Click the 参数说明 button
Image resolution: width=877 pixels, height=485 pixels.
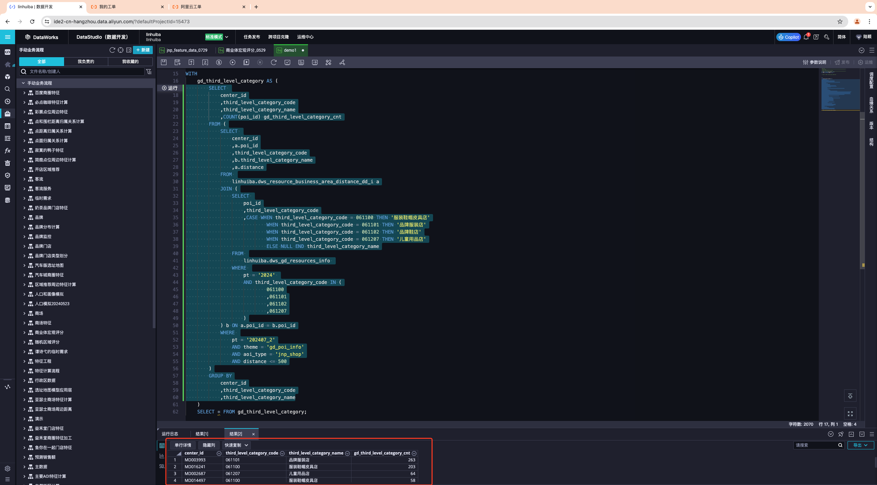(815, 62)
